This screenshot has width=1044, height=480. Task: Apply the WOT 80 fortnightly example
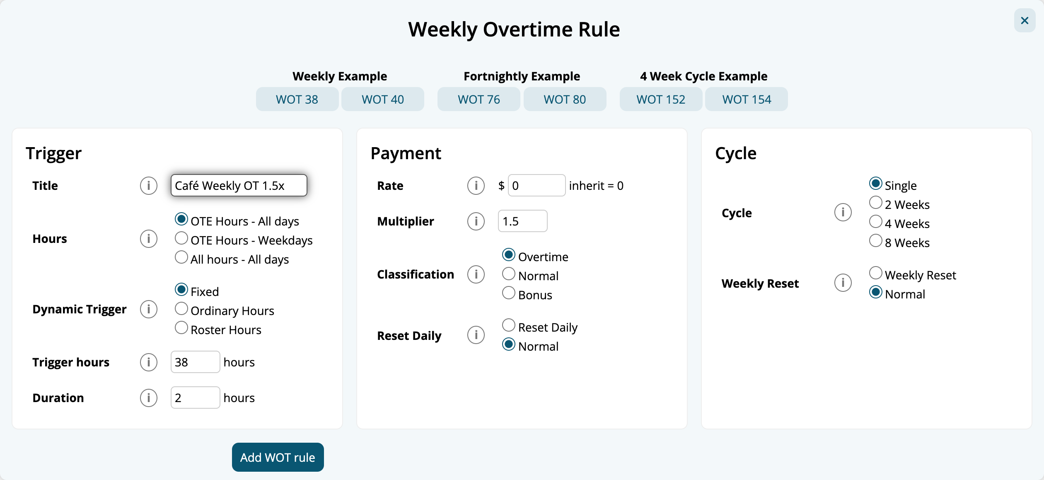coord(565,99)
